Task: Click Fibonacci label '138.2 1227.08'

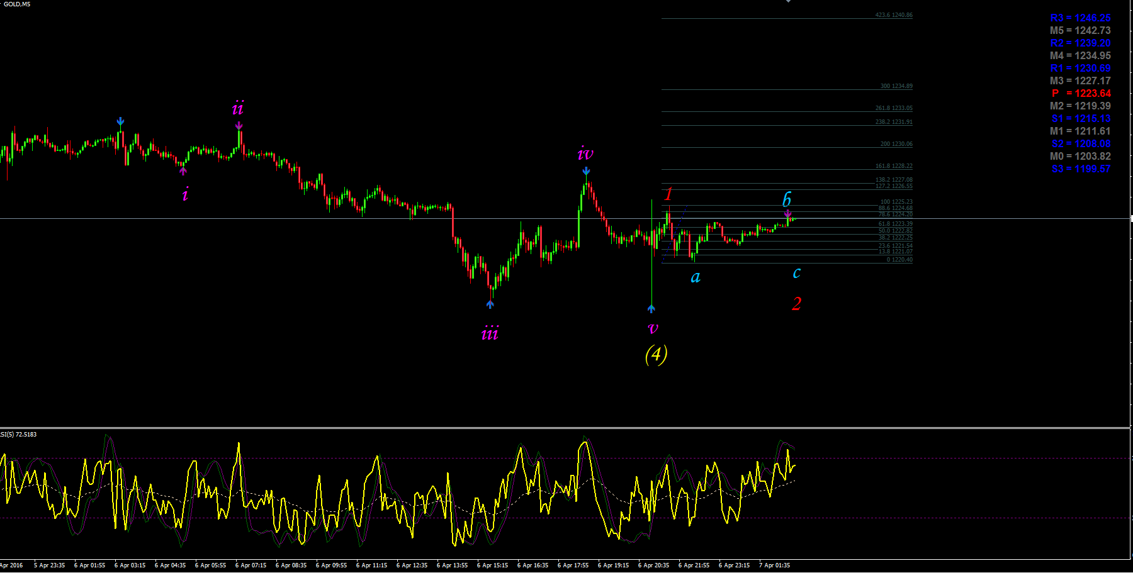Action: coord(894,180)
